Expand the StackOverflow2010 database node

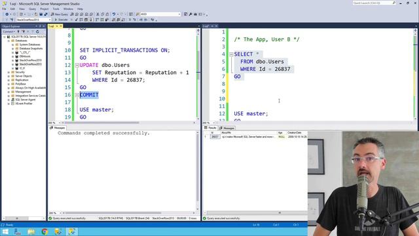[13, 60]
